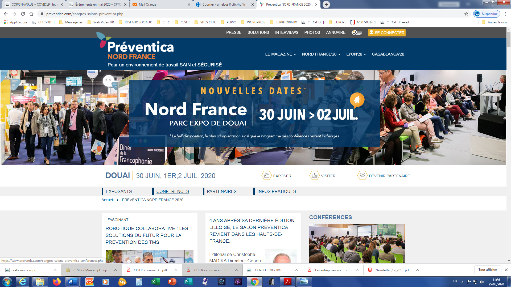Image resolution: width=511 pixels, height=287 pixels.
Task: Open INFOS PRATIQUES section
Action: pyautogui.click(x=277, y=191)
